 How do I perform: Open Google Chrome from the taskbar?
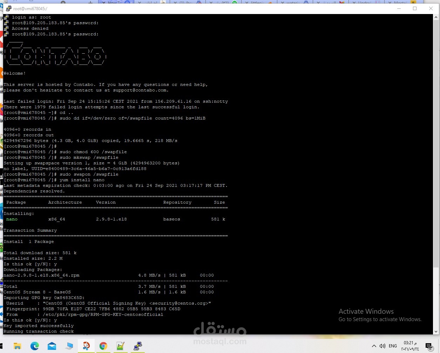[x=103, y=346]
